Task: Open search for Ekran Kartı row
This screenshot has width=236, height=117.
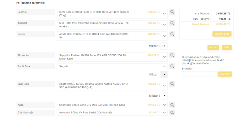Action: (x=172, y=55)
